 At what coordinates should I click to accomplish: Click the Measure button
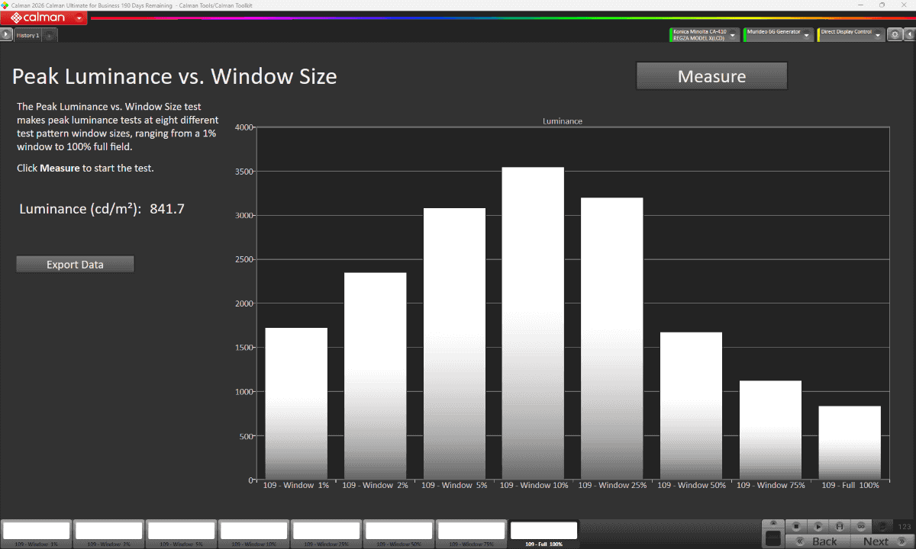[x=711, y=76]
